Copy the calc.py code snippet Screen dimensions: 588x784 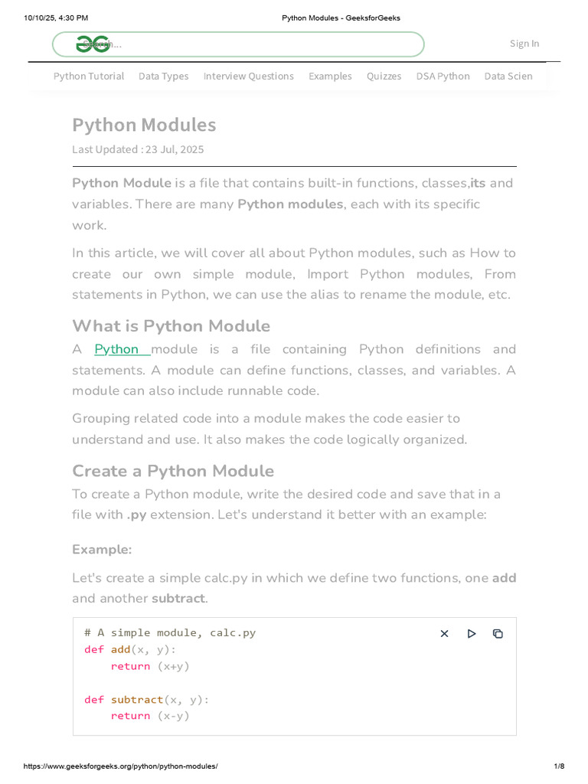pos(498,633)
